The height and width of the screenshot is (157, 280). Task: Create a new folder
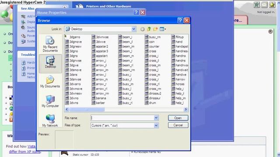[155, 29]
